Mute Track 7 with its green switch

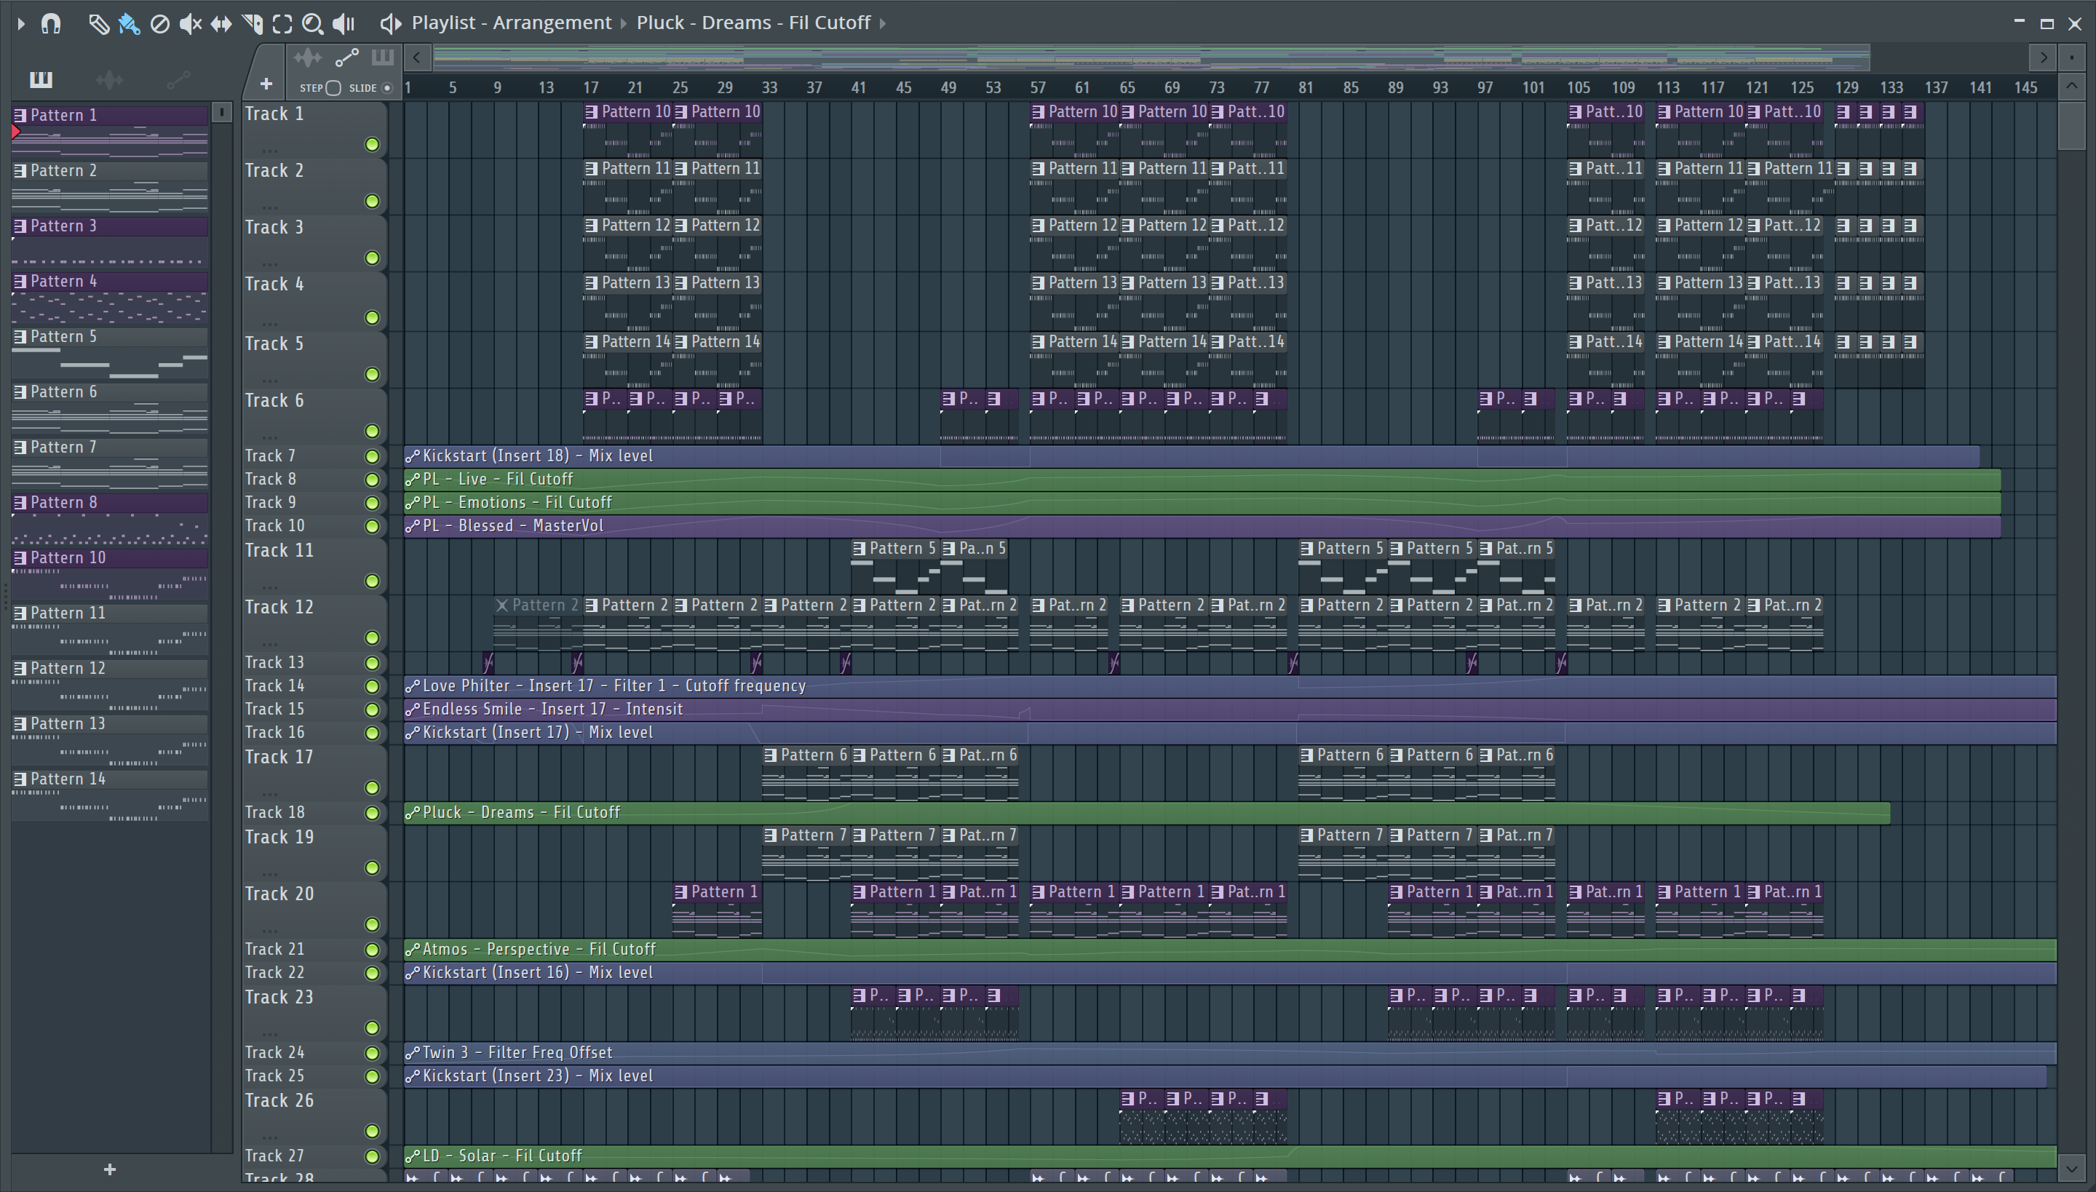coord(372,457)
